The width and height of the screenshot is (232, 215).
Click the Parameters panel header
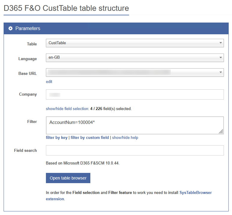tap(116, 29)
